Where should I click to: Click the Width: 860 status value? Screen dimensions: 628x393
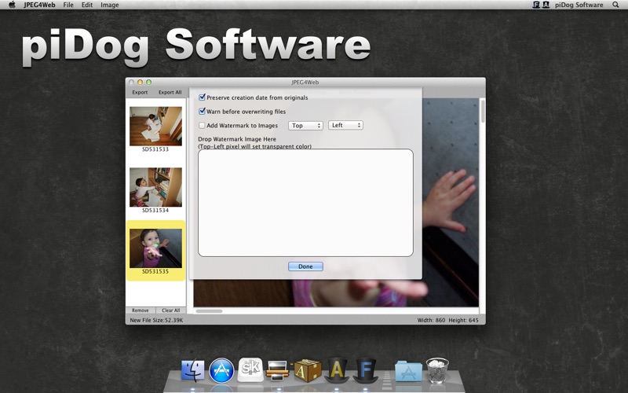[x=431, y=320]
